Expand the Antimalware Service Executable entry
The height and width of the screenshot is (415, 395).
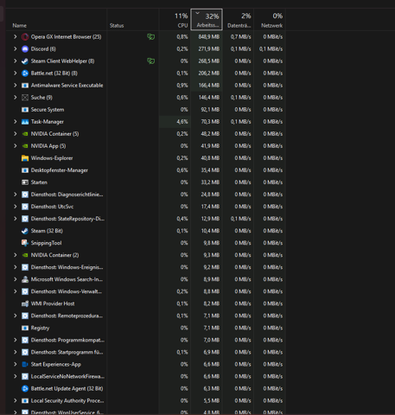pos(16,86)
